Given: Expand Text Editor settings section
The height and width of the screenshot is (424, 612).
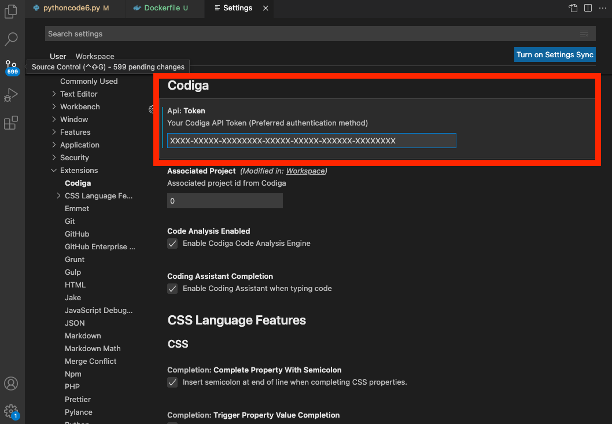Looking at the screenshot, I should pos(54,94).
